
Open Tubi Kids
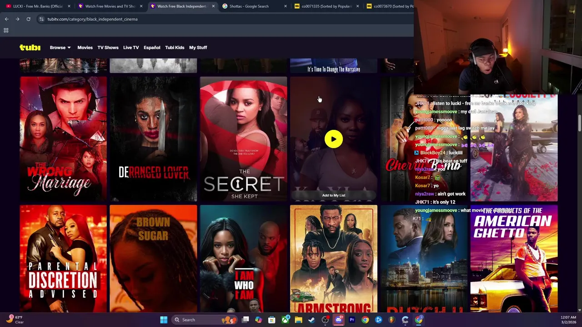(175, 47)
